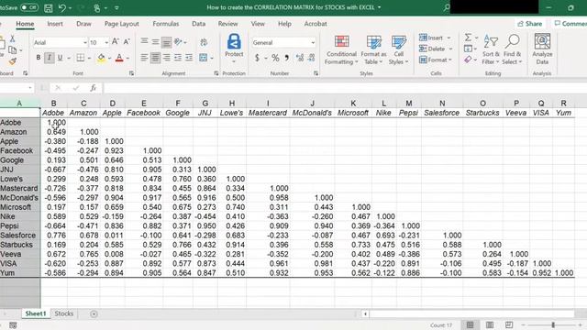Screen dimensions: 587x330
Task: Open the font size dropdown
Action: tap(106, 43)
